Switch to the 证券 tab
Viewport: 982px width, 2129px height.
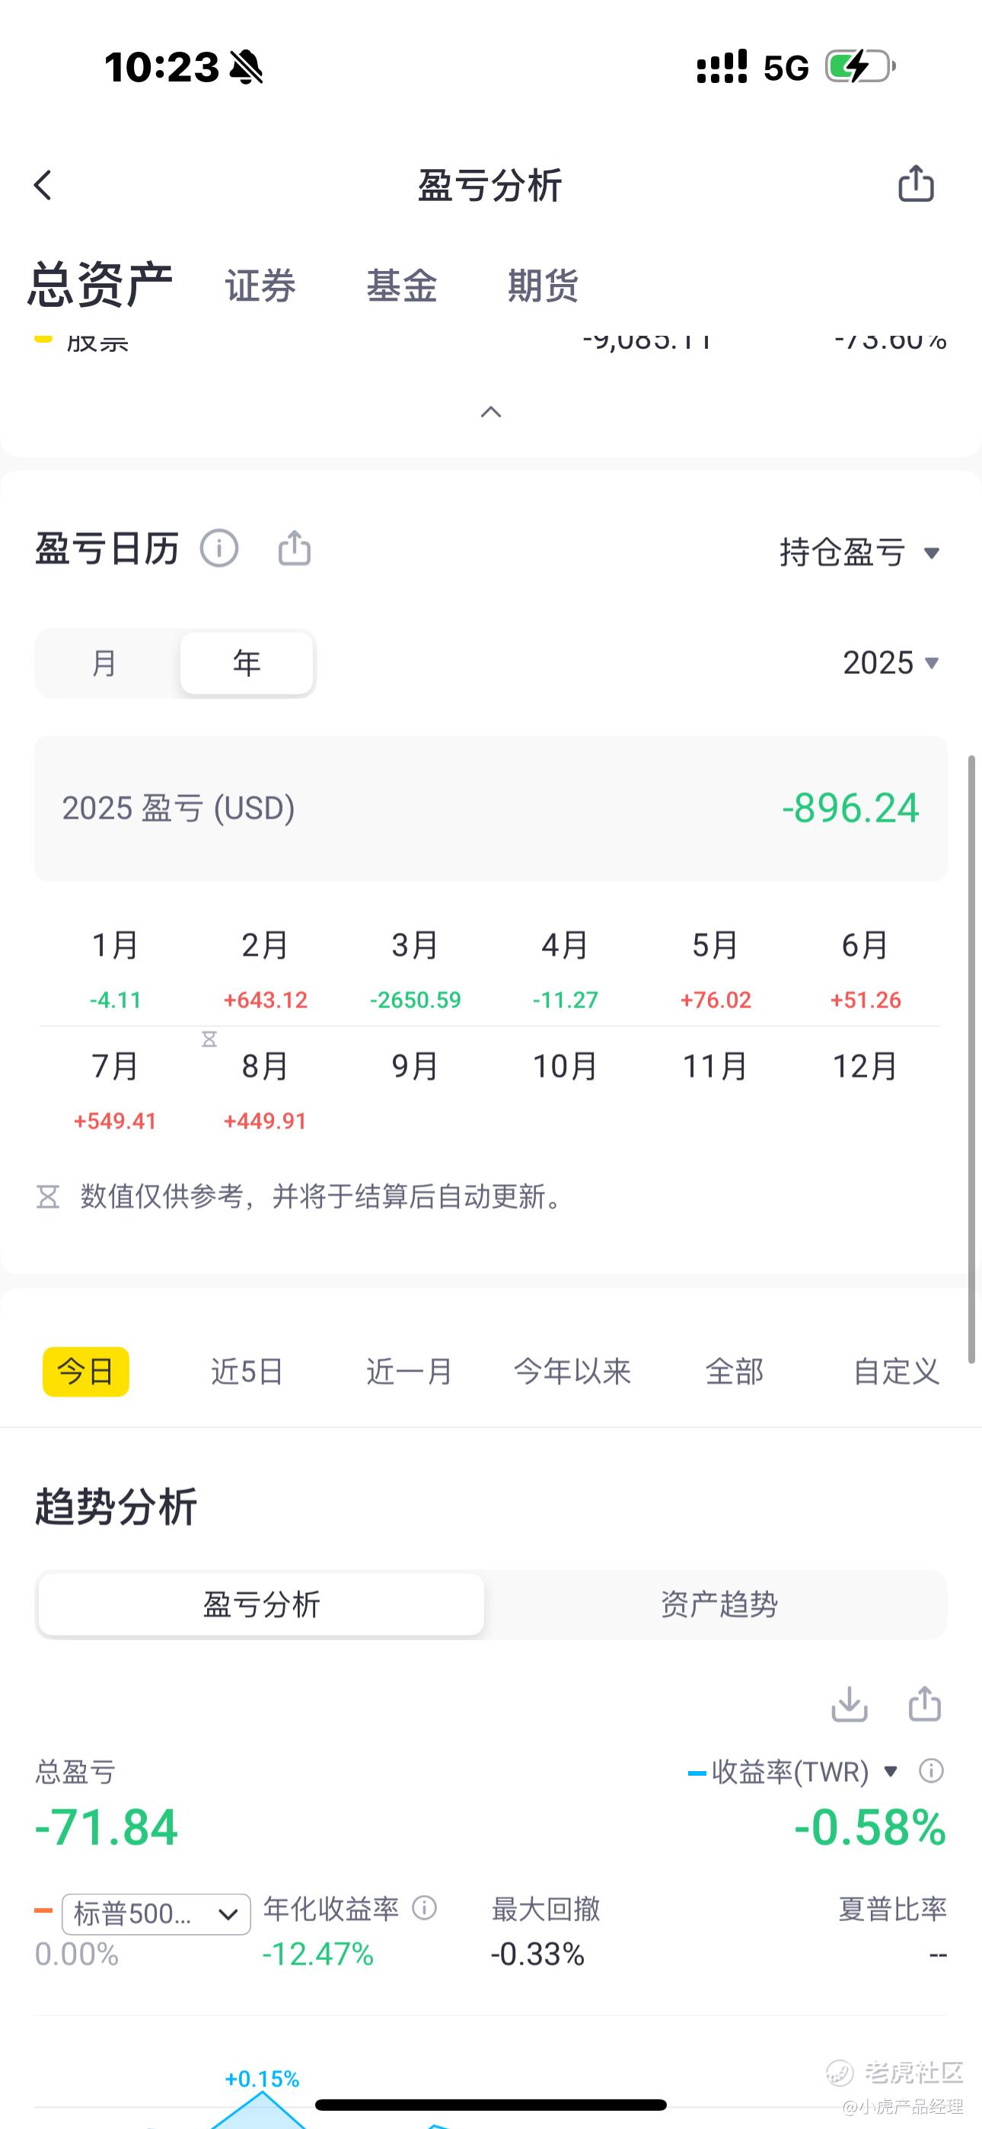[260, 286]
